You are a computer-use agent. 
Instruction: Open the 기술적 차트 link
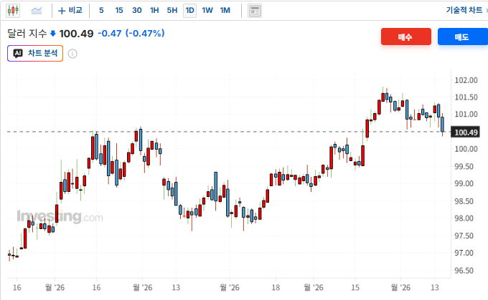pyautogui.click(x=464, y=10)
